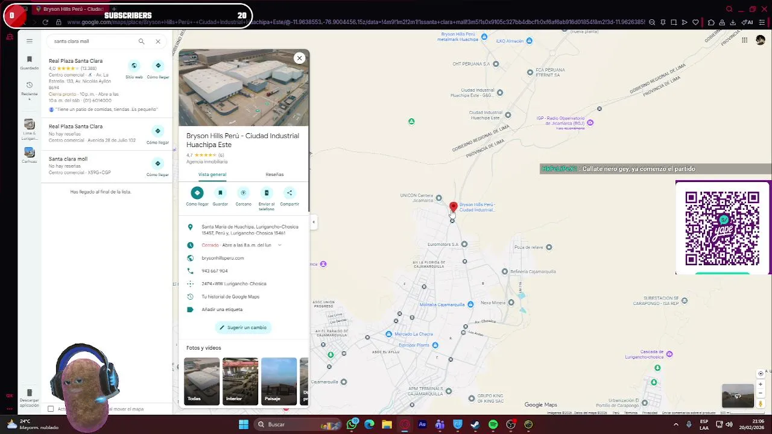Viewport: 772px width, 434px height.
Task: Open Guardado saved places
Action: coord(29,62)
